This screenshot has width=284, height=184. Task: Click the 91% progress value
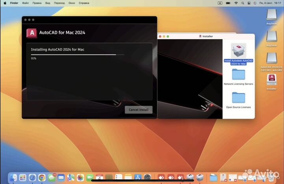(34, 58)
